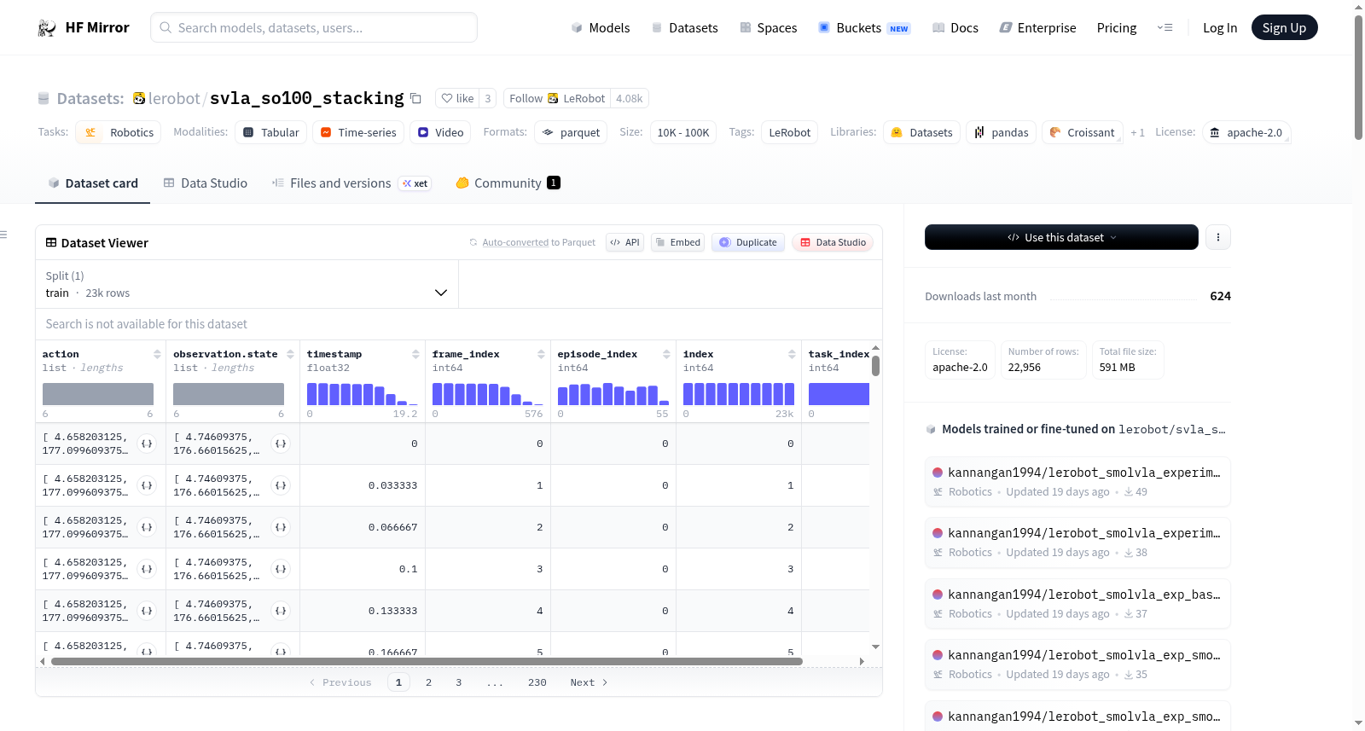Open the Files and versions tab
The height and width of the screenshot is (731, 1365).
coord(351,183)
